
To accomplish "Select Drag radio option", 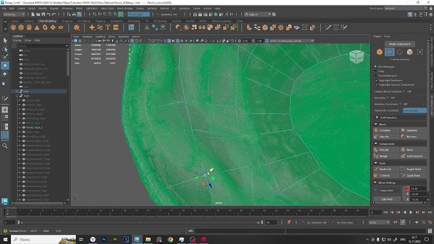I will pyautogui.click(x=376, y=71).
